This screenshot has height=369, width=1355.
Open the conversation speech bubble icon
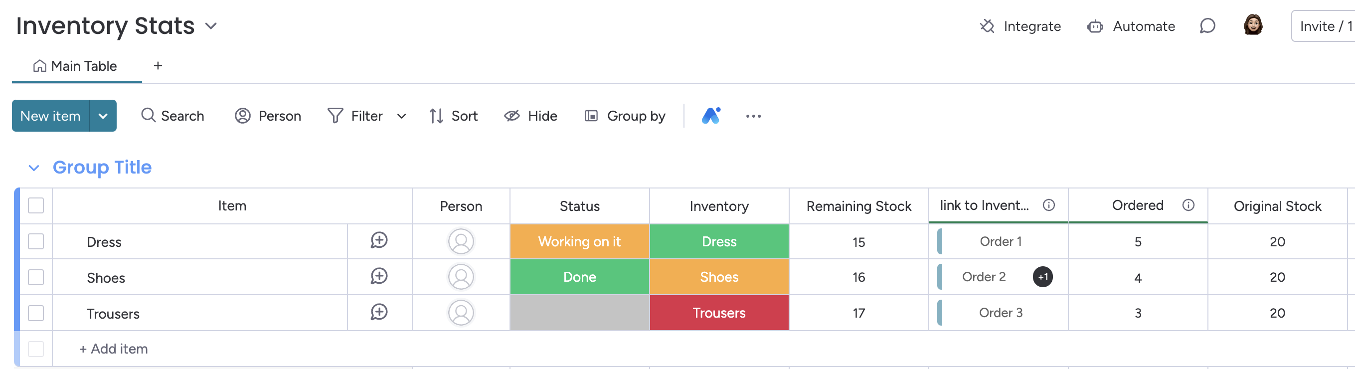click(x=1207, y=26)
